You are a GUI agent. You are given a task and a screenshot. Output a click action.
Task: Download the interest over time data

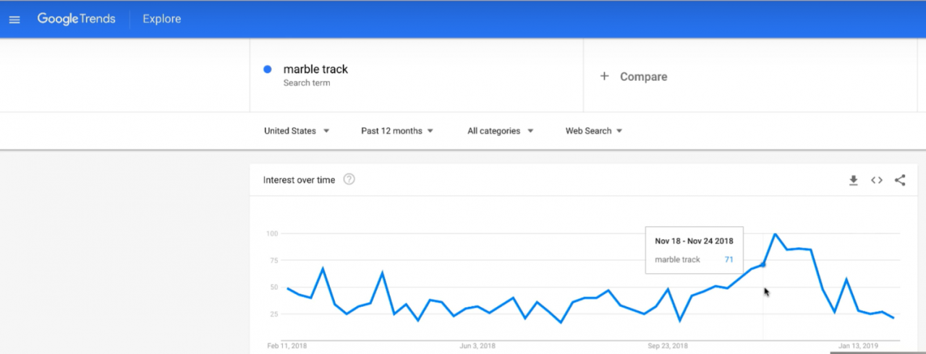(854, 181)
